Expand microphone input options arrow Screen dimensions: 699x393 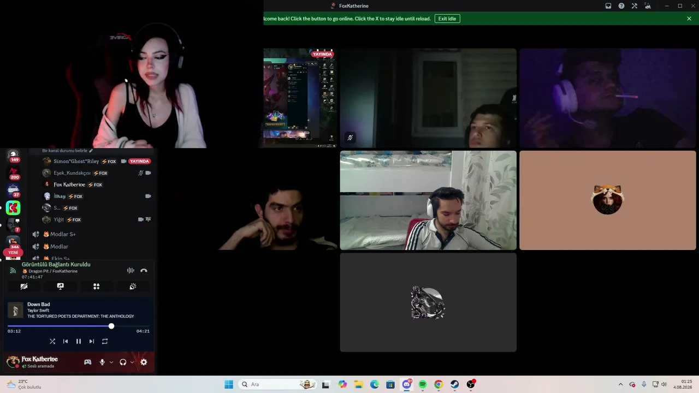111,362
